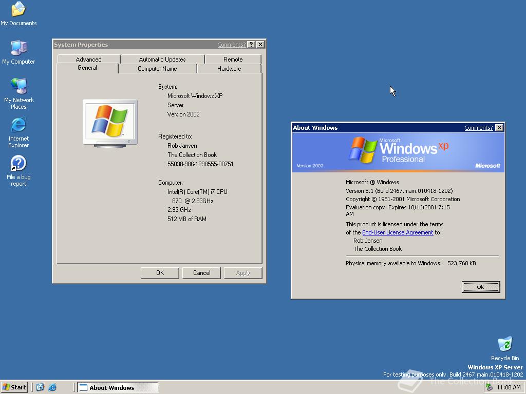Image resolution: width=526 pixels, height=394 pixels.
Task: Click the Windows logo monitor image in System Properties
Action: 110,124
